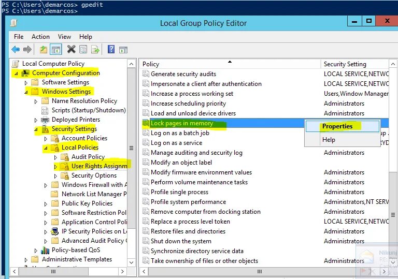This screenshot has height=279, width=398.
Task: Click the Properties toolbar icon
Action: (83, 49)
